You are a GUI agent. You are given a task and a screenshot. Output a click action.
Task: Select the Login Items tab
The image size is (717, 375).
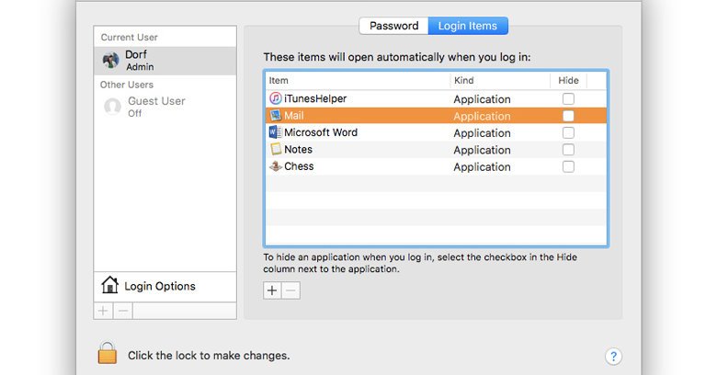(x=468, y=26)
